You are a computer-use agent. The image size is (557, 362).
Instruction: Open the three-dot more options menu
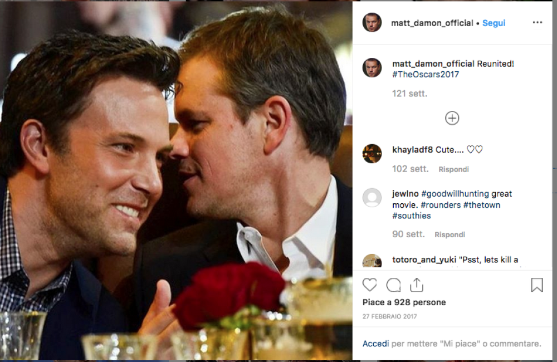tap(537, 23)
